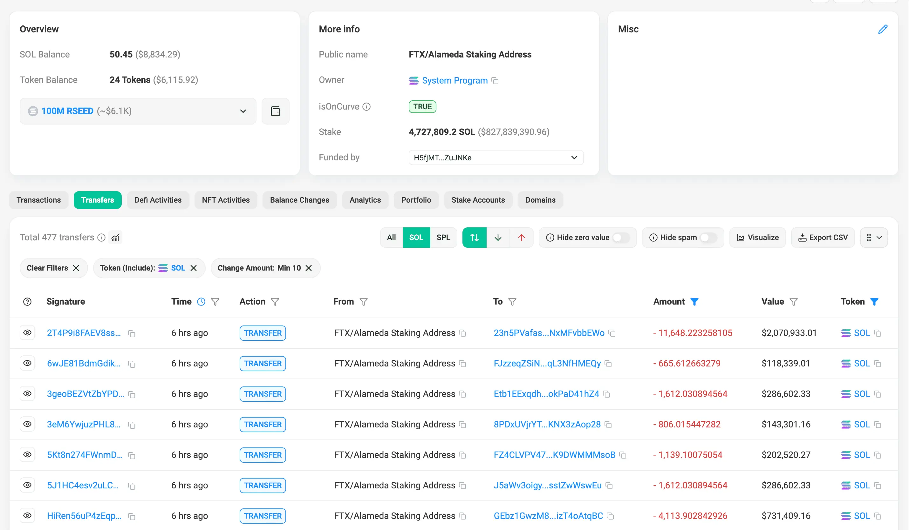Image resolution: width=909 pixels, height=530 pixels.
Task: Open the FJzzeqZSiN...qL3NfHMEQy address link
Action: tap(547, 363)
